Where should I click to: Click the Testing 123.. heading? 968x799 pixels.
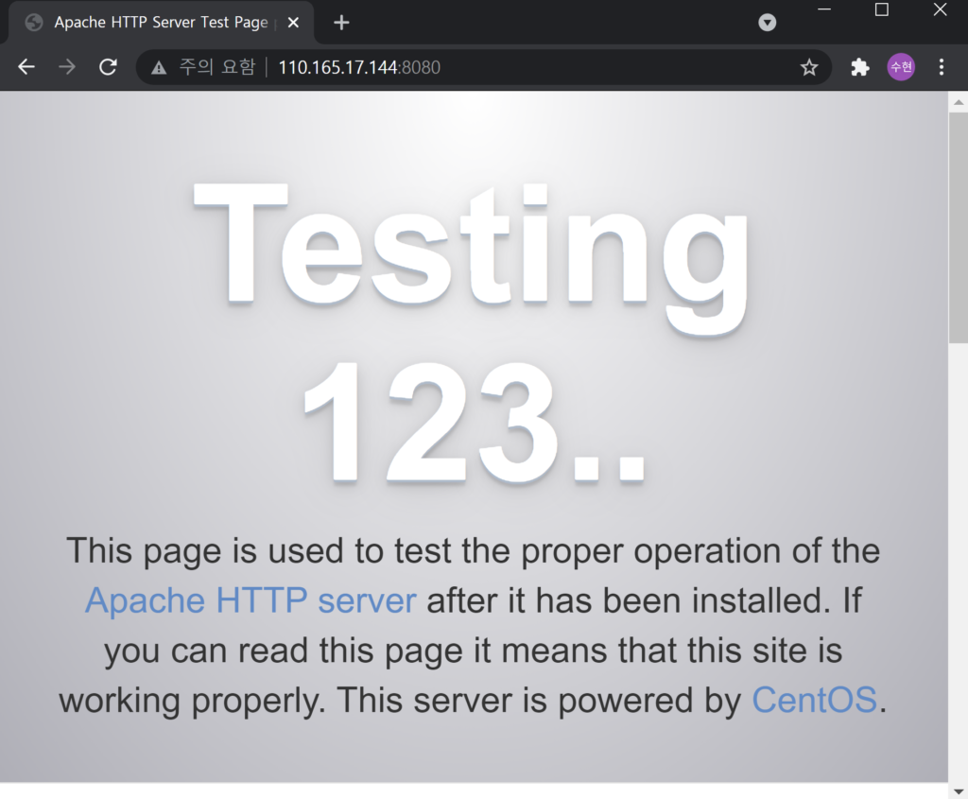(472, 334)
